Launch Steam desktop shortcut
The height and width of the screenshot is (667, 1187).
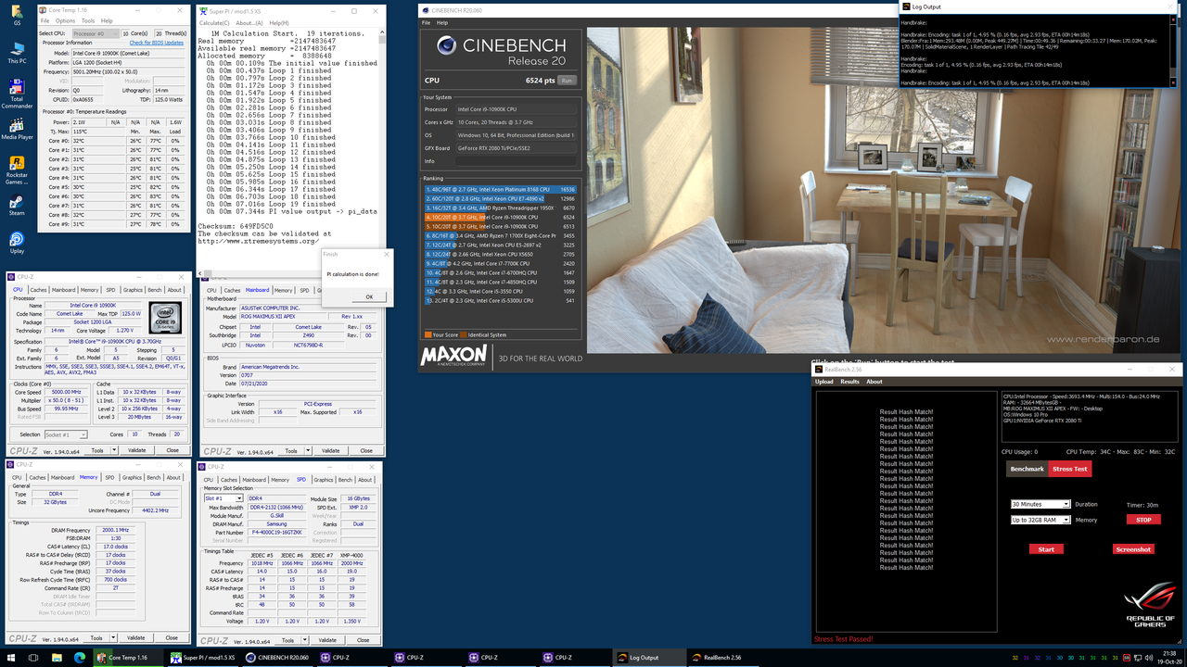coord(17,206)
